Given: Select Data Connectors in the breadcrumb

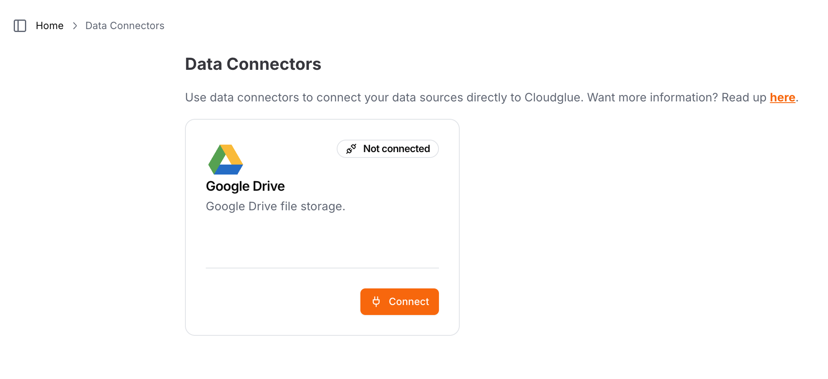Looking at the screenshot, I should pos(124,25).
